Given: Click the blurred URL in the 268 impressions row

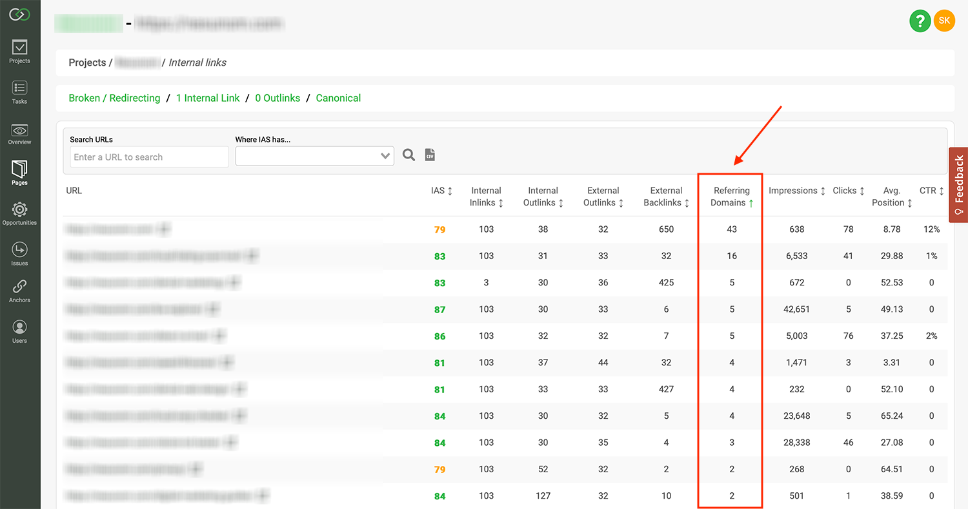Looking at the screenshot, I should (125, 469).
